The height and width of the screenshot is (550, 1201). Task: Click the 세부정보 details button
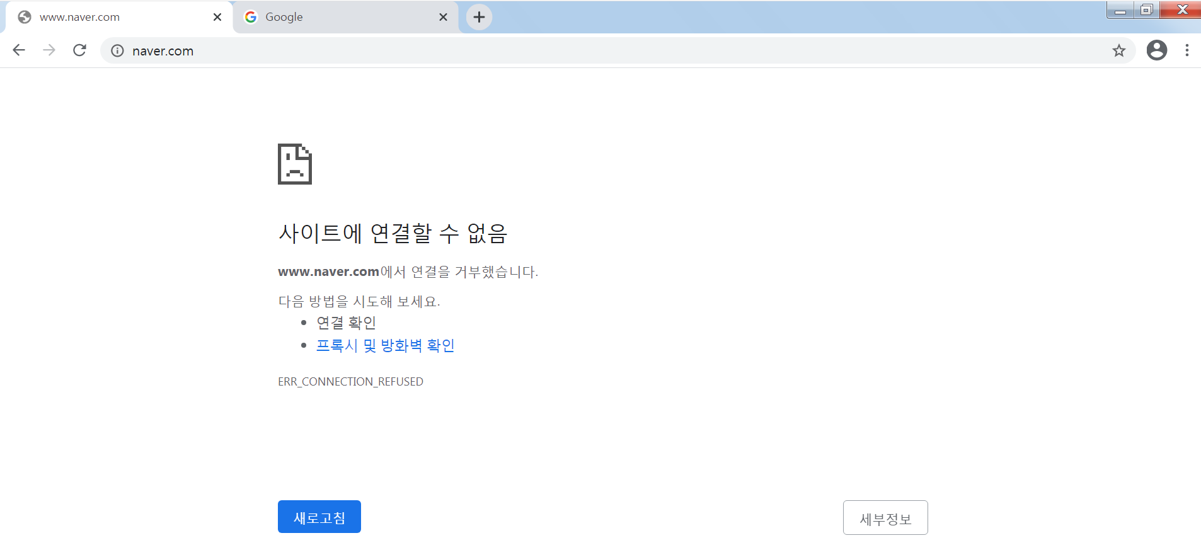885,518
